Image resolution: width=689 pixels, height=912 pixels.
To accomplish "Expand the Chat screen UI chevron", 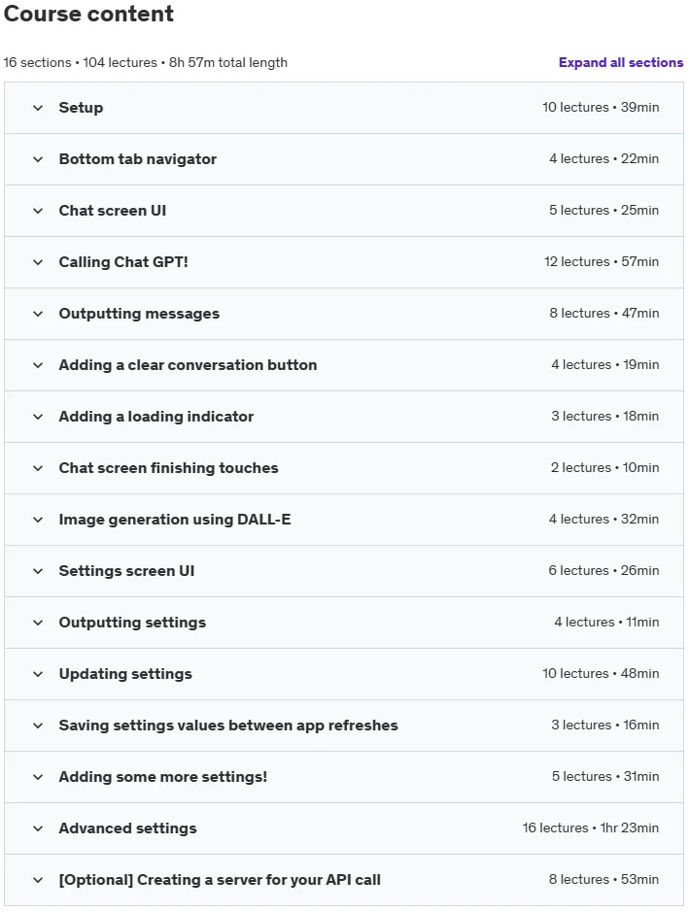I will (38, 211).
